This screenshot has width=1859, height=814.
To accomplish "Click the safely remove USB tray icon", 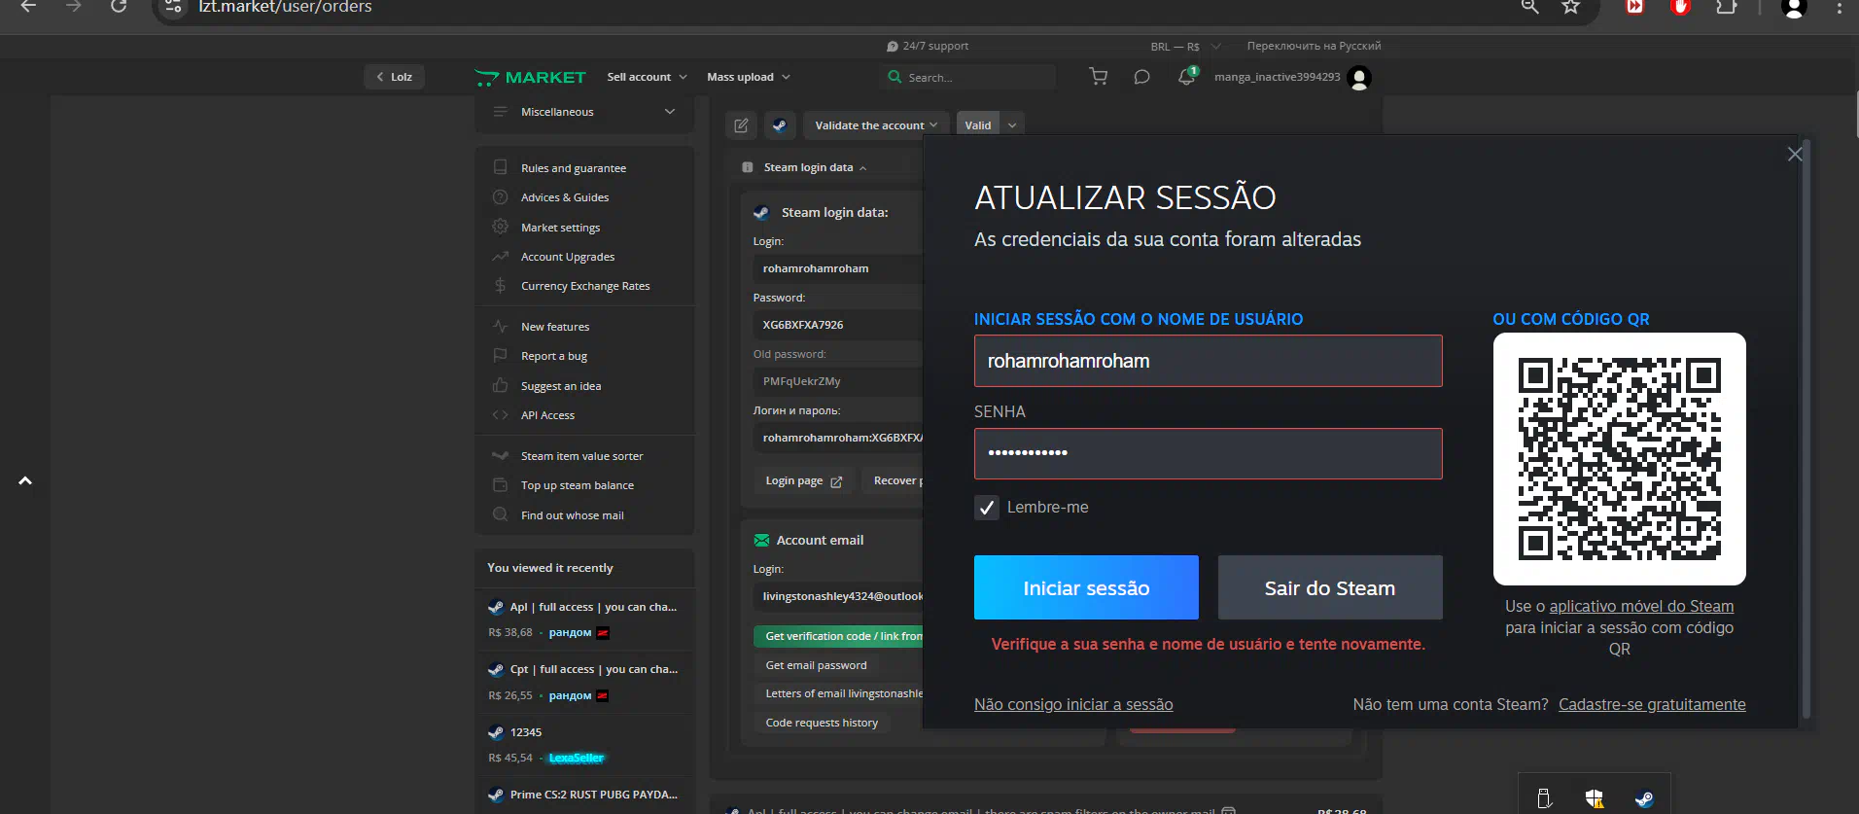I will click(x=1544, y=799).
